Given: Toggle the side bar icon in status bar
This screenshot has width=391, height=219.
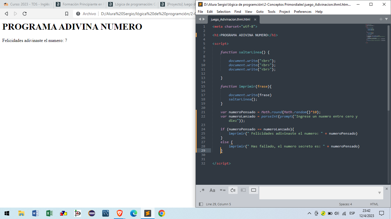Looking at the screenshot, I should point(201,204).
